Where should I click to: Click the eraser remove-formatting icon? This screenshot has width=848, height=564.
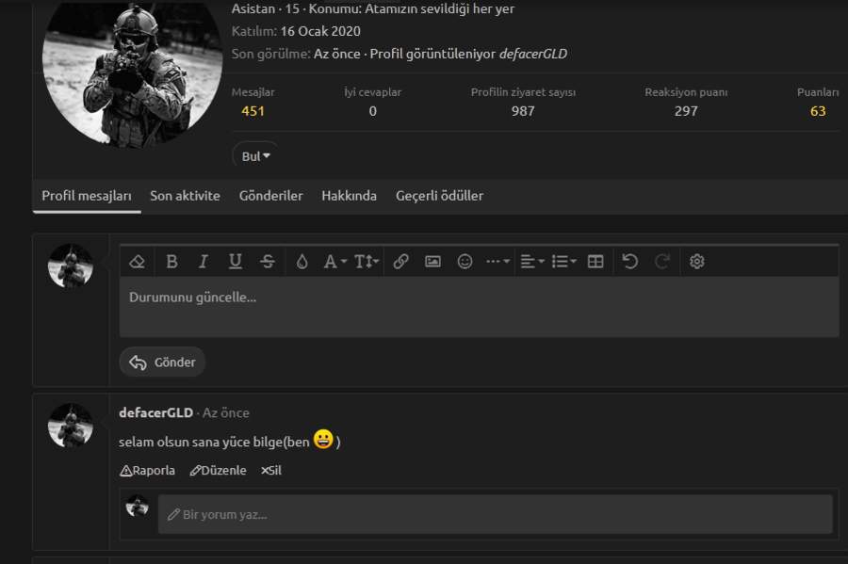[138, 262]
